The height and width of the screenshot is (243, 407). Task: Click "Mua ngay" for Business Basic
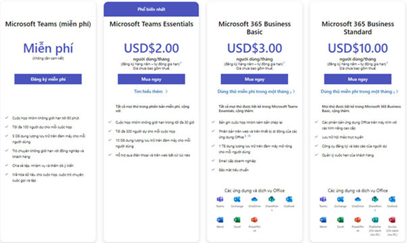coord(254,79)
